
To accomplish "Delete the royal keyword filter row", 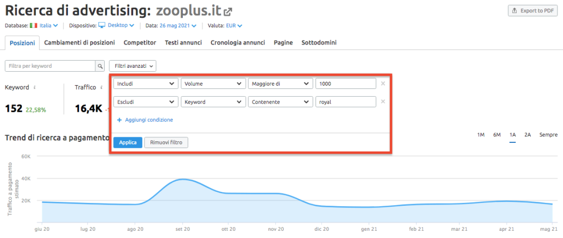I will [382, 102].
